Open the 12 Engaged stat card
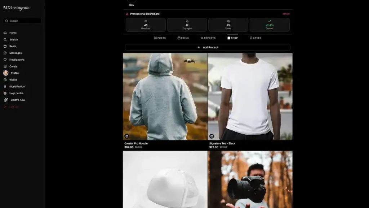 coord(187,25)
